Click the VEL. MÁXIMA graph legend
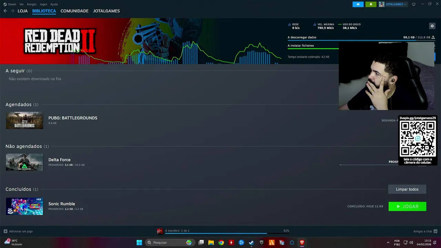441x248 pixels. point(324,26)
